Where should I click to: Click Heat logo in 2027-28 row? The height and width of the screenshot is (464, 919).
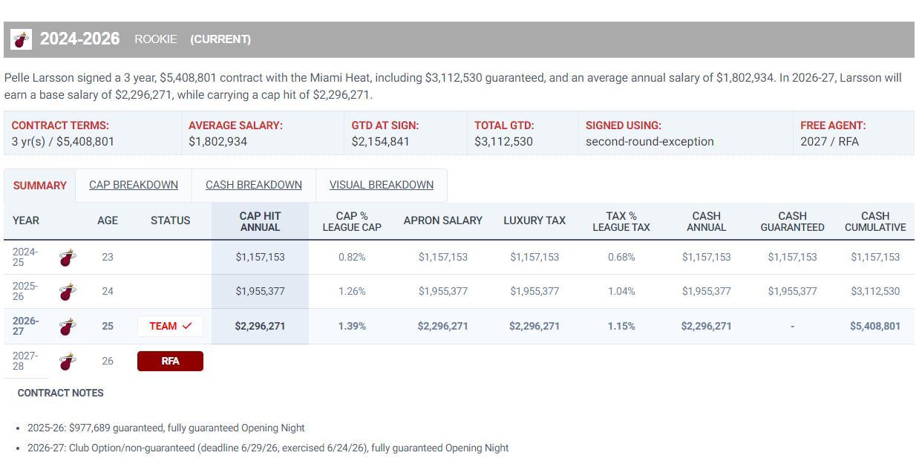(68, 361)
